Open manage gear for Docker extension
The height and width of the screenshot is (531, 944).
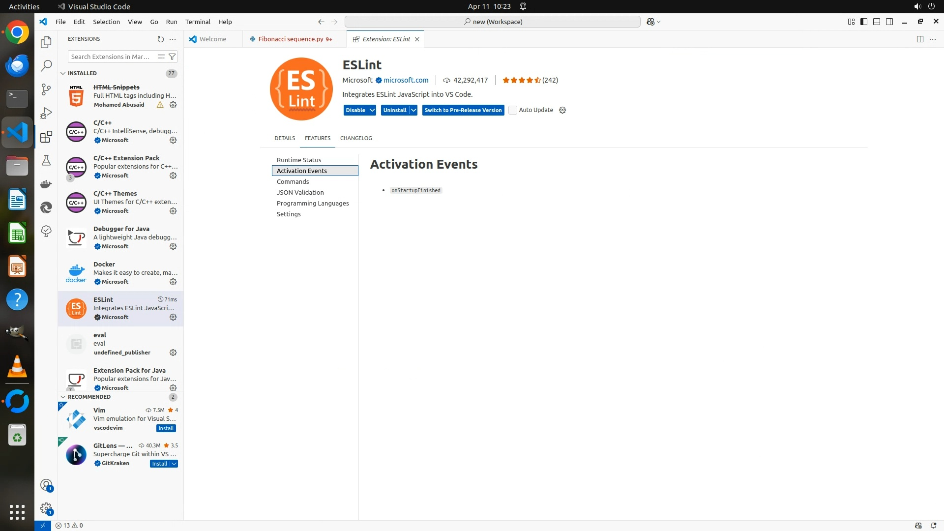[173, 282]
